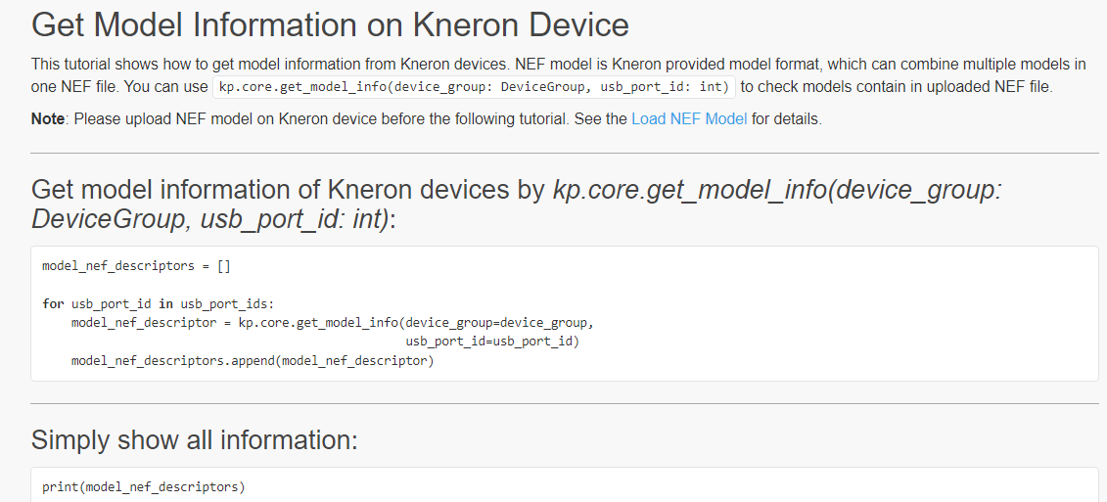The image size is (1107, 502).
Task: Click the print(model_nef_descriptors) code line
Action: point(143,487)
